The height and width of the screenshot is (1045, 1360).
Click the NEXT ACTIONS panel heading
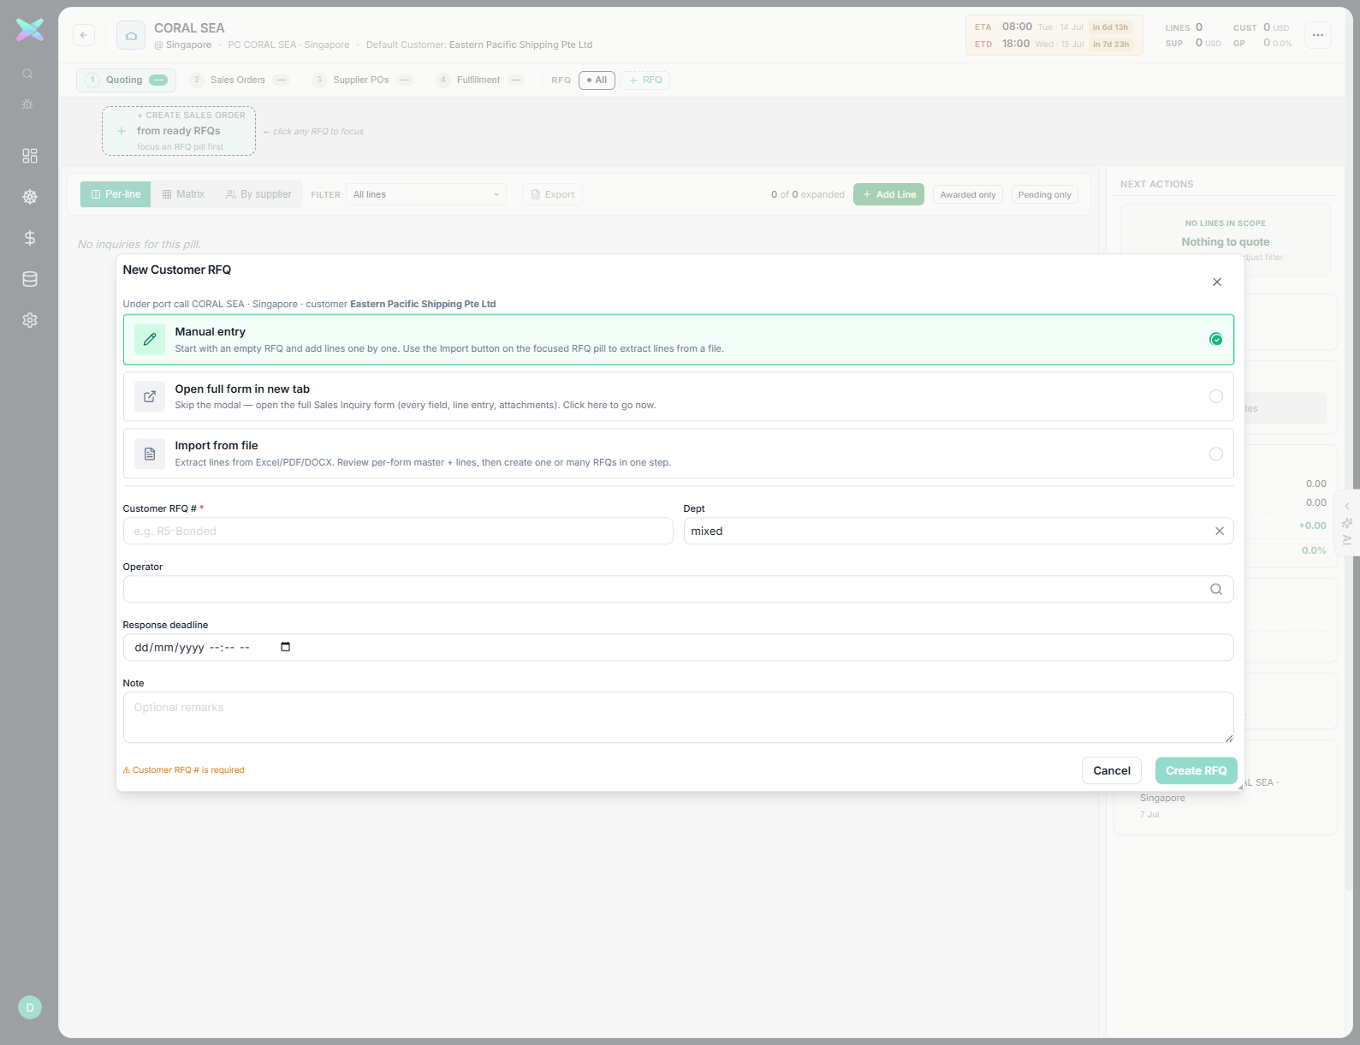pyautogui.click(x=1156, y=185)
